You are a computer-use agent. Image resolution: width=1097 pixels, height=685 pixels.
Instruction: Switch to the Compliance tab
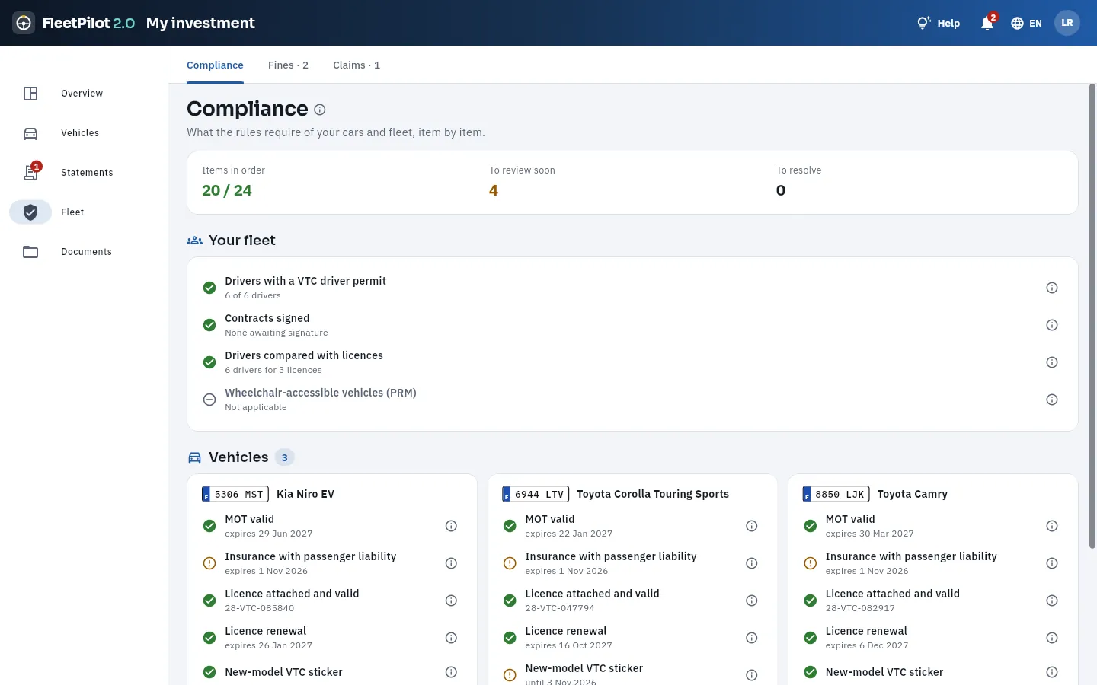pyautogui.click(x=215, y=65)
